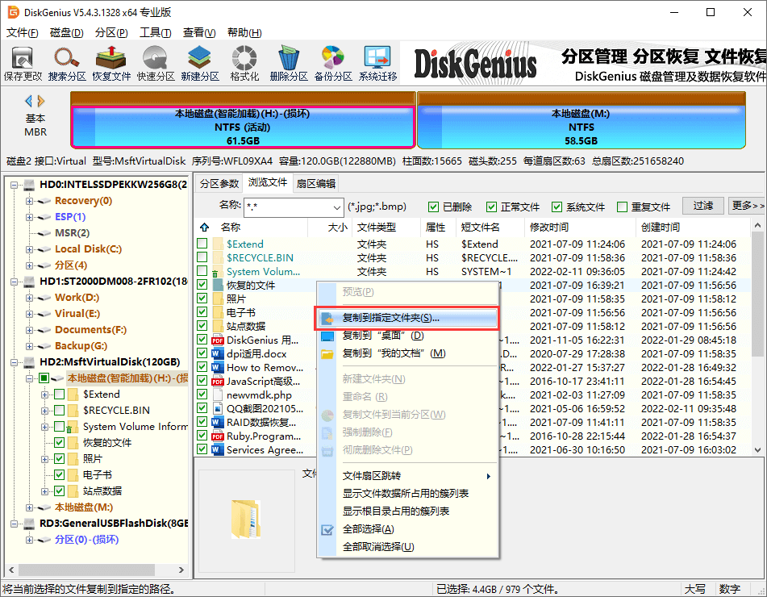
Task: Check $RECYCLE.BIN checkbox in the tree
Action: point(59,410)
